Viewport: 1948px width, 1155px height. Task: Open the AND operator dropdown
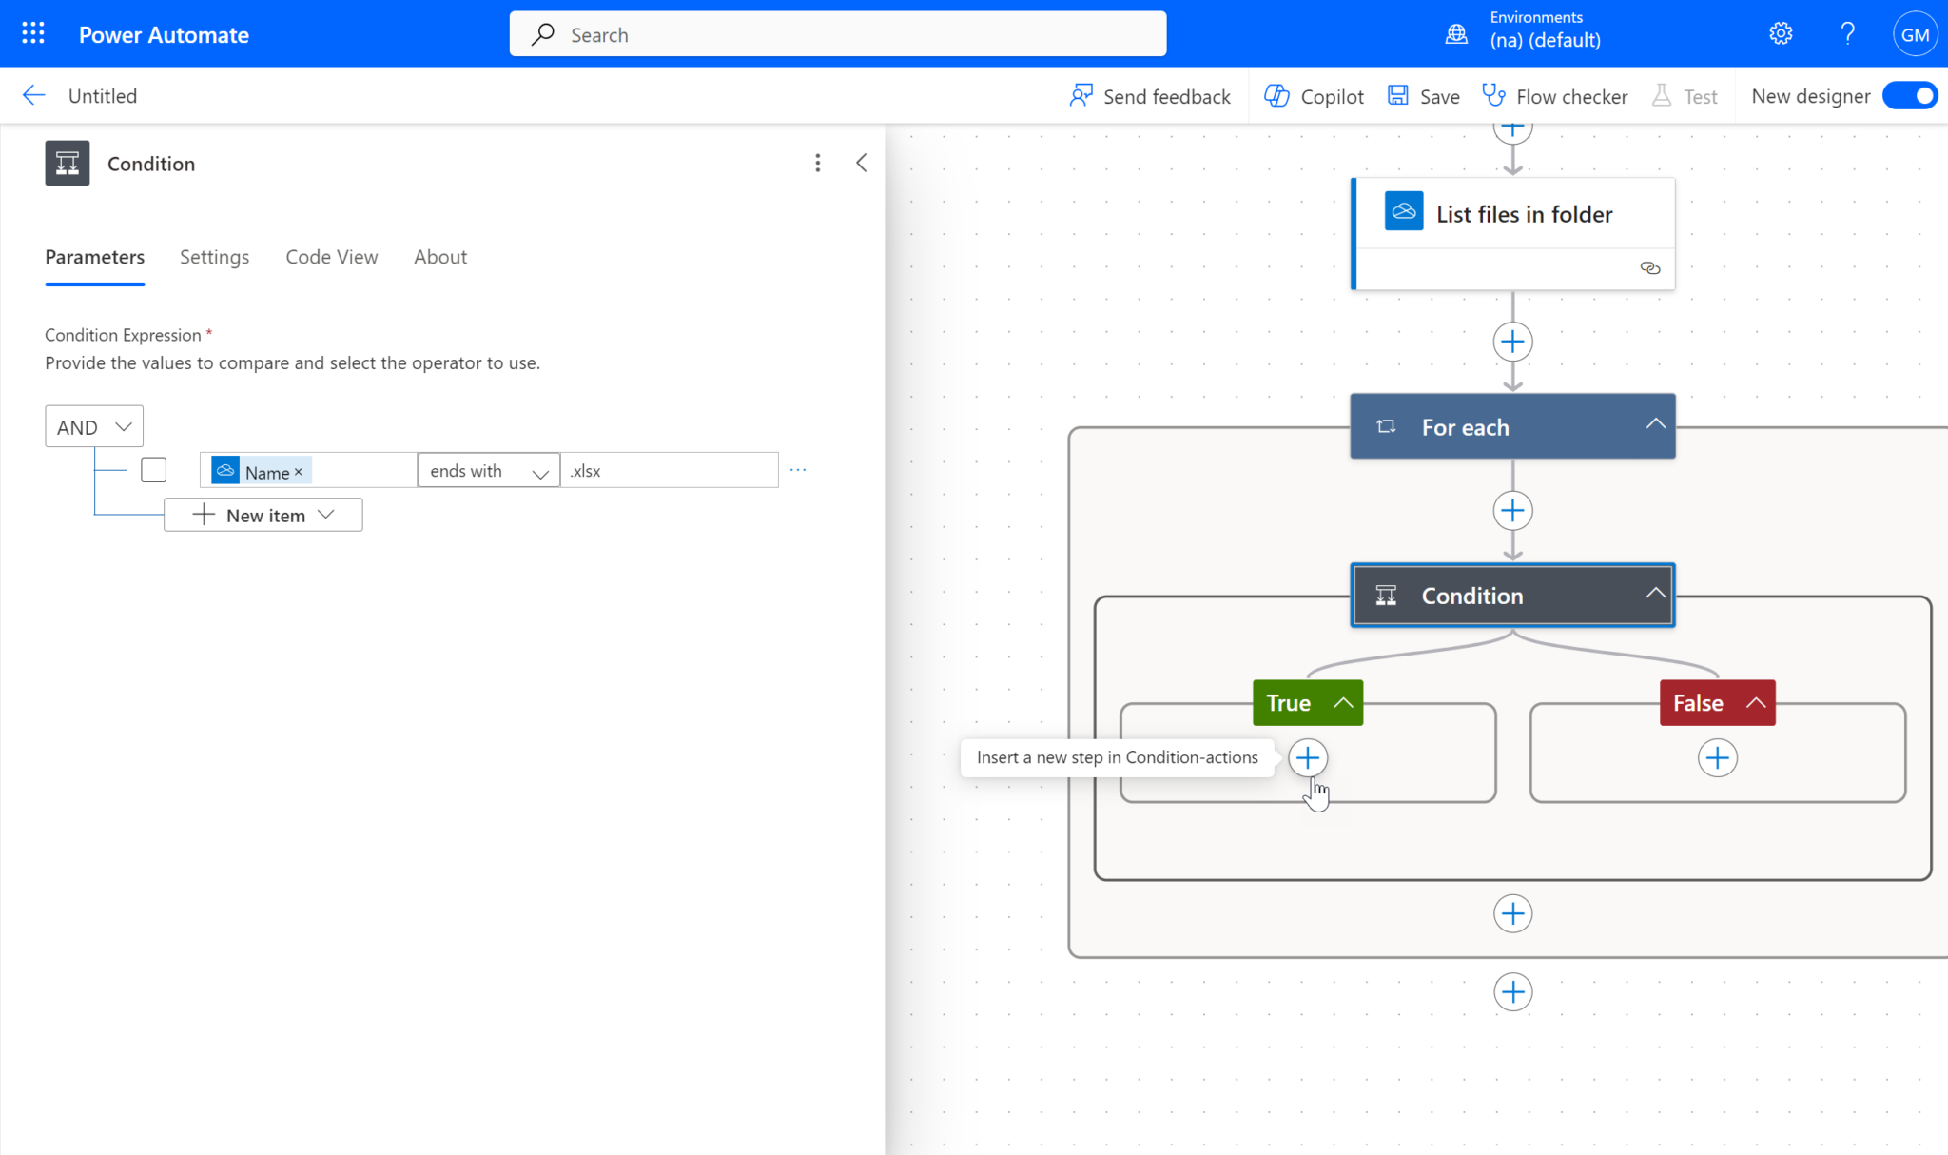click(x=94, y=427)
